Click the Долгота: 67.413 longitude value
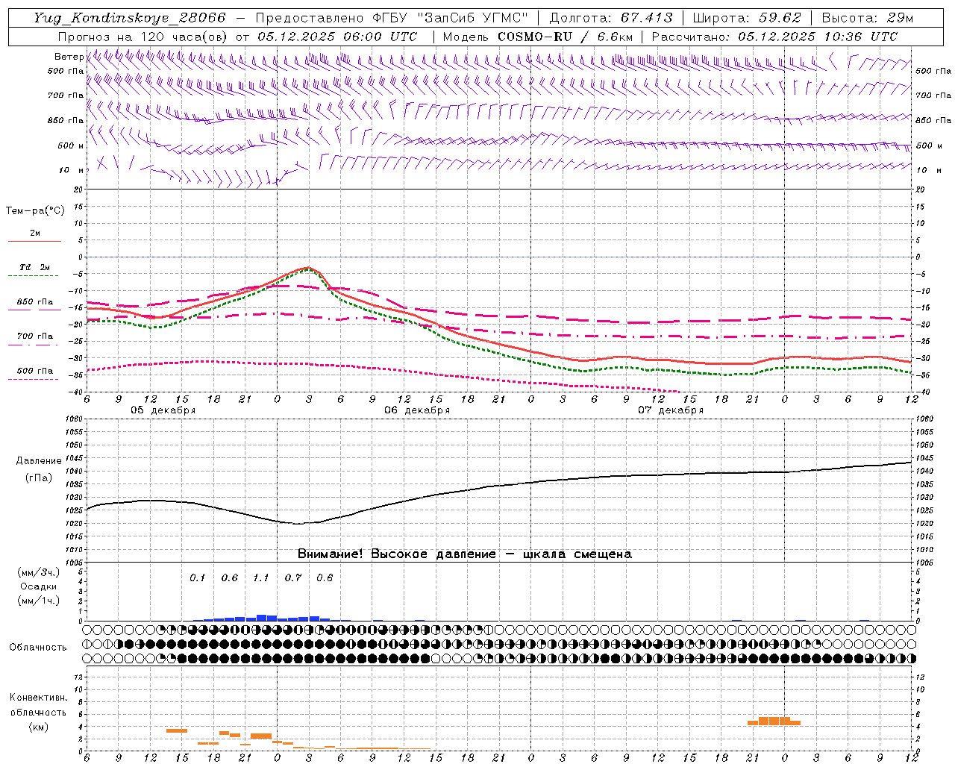This screenshot has width=955, height=764. click(x=611, y=18)
